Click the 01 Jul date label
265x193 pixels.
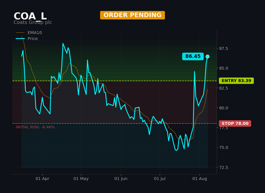(x=160, y=179)
